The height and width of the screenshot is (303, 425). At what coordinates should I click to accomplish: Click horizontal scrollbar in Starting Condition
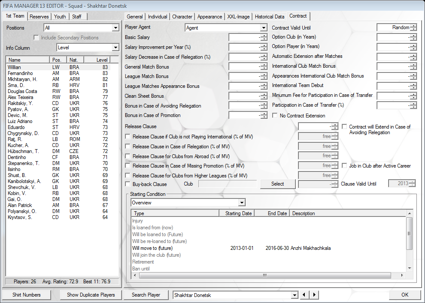point(265,276)
